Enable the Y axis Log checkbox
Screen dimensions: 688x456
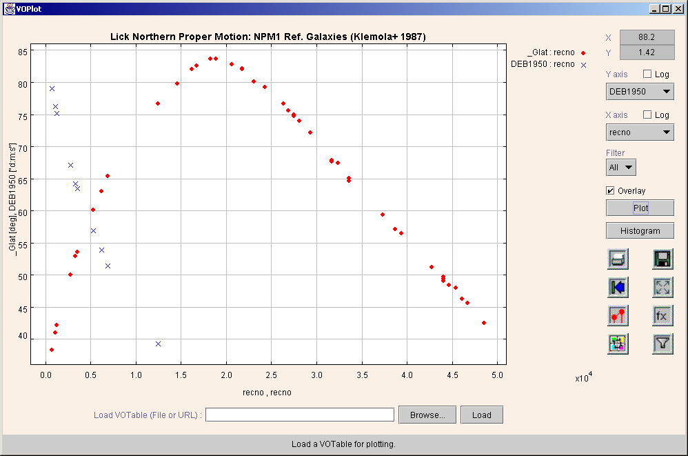pyautogui.click(x=647, y=75)
